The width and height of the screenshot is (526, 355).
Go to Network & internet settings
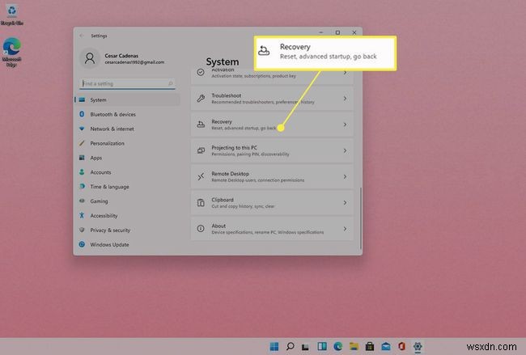[128, 129]
